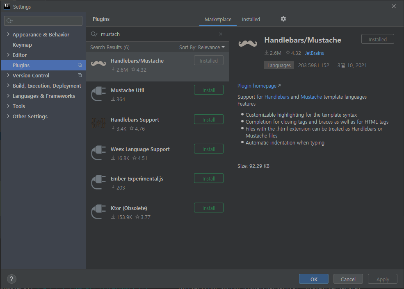Click the copy icon beside Version Control
The width and height of the screenshot is (404, 289).
coord(80,75)
